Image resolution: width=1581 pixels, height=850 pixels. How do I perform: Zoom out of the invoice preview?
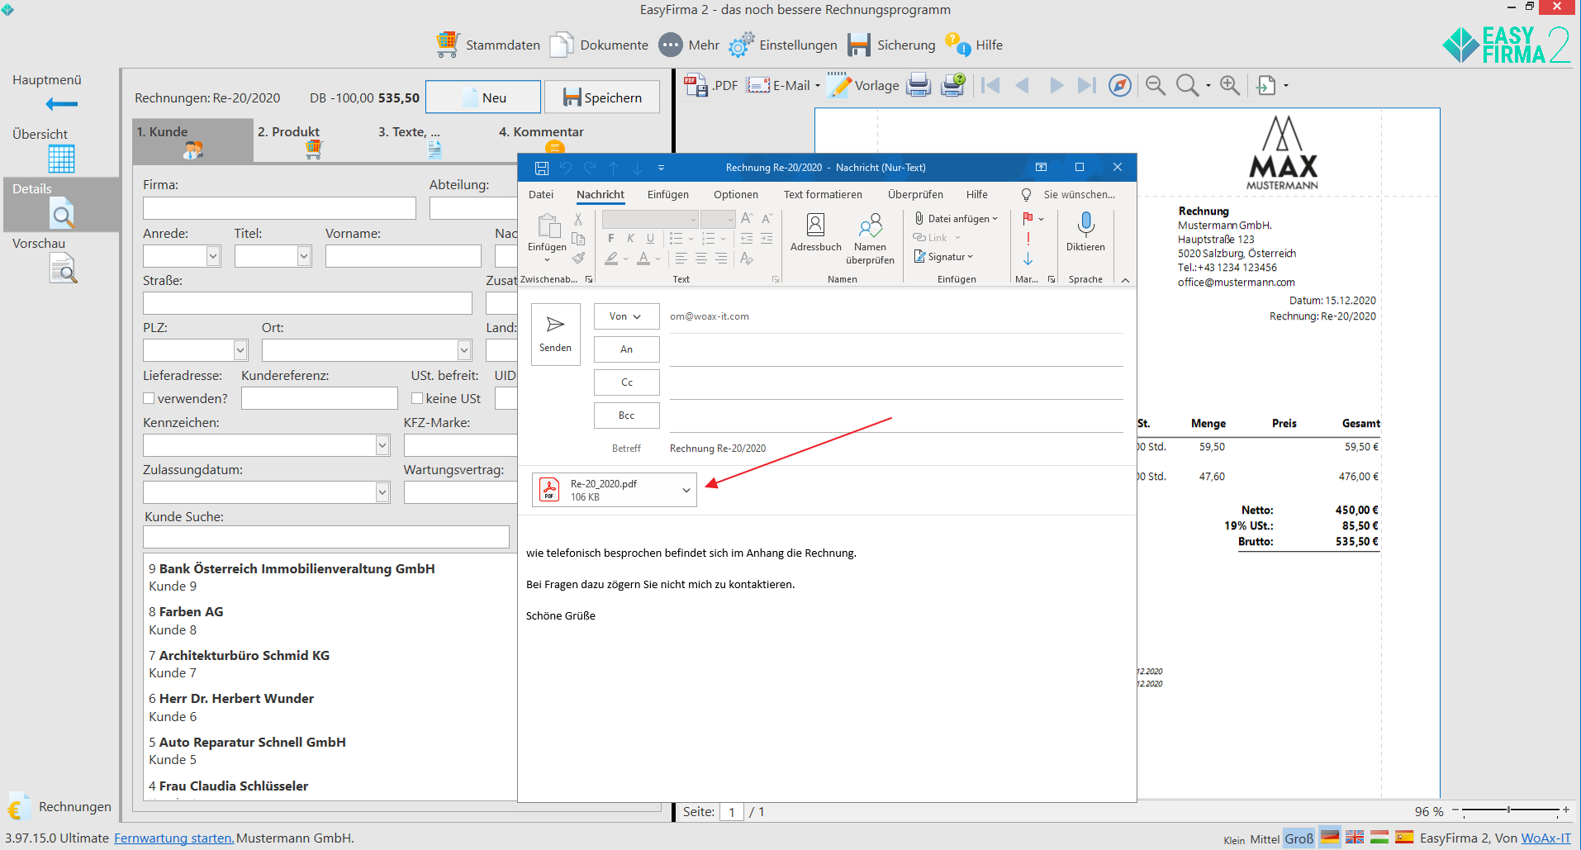1156,85
